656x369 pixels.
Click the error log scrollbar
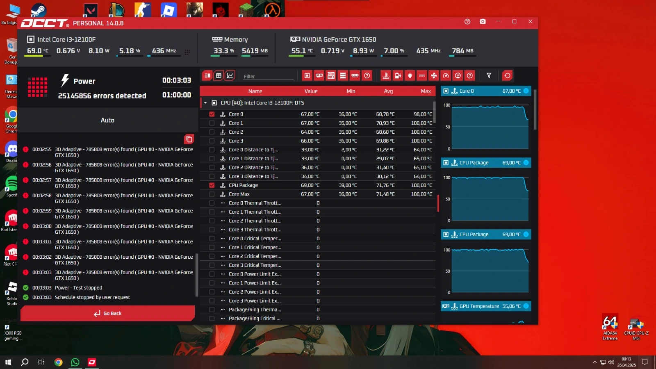[197, 275]
